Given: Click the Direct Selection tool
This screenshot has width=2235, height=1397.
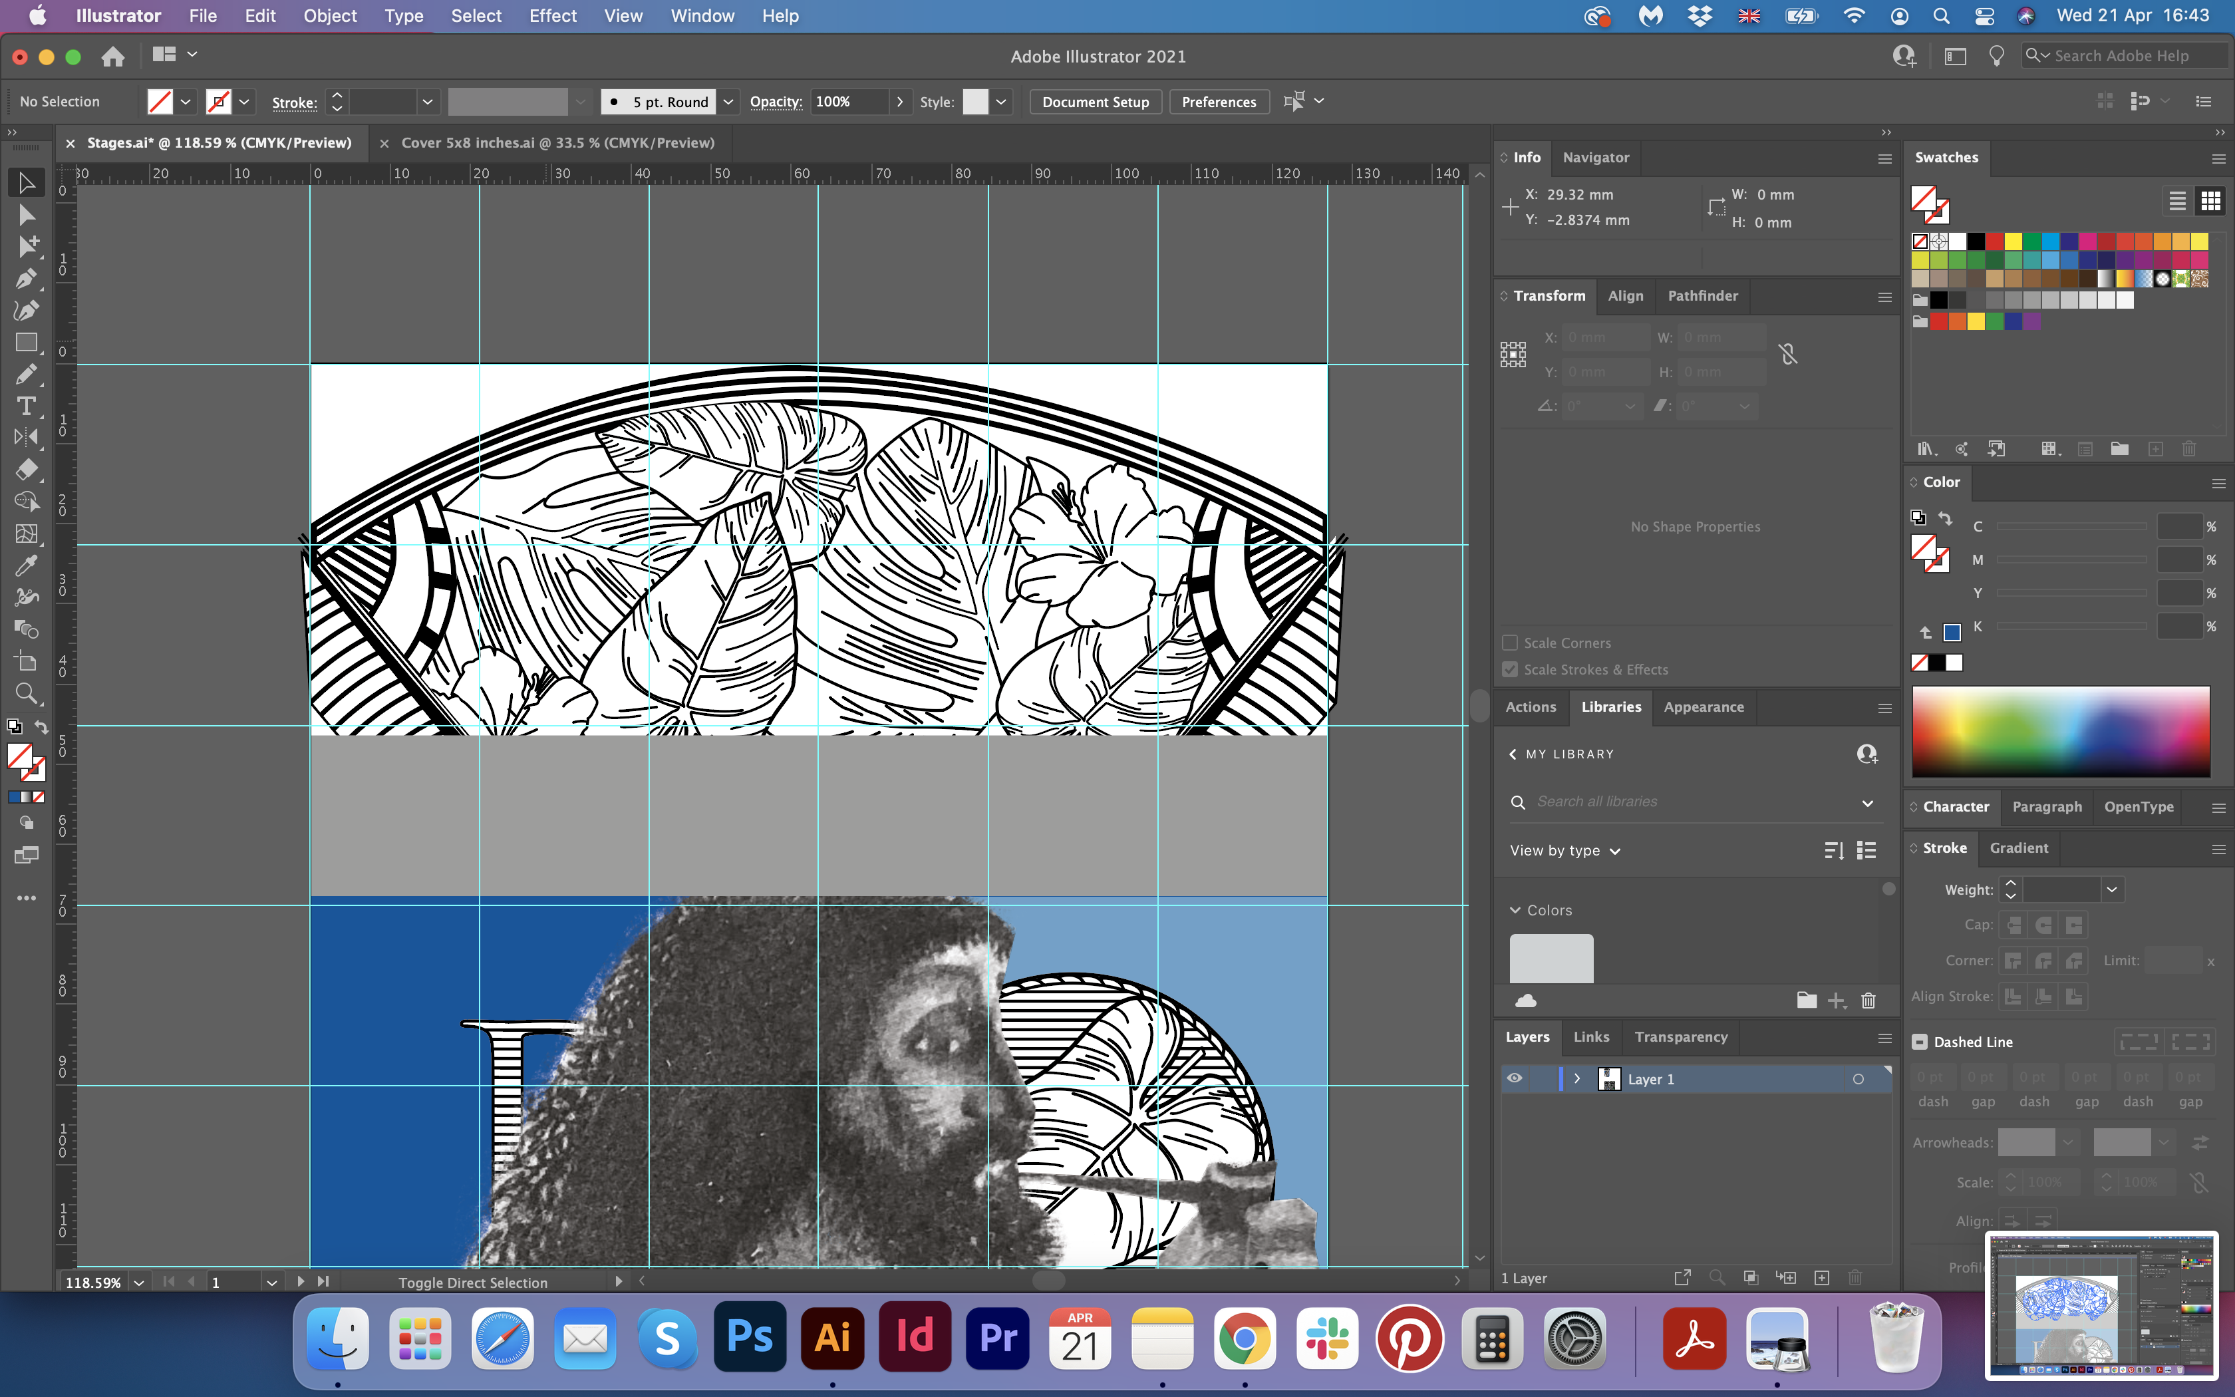Looking at the screenshot, I should pyautogui.click(x=26, y=216).
